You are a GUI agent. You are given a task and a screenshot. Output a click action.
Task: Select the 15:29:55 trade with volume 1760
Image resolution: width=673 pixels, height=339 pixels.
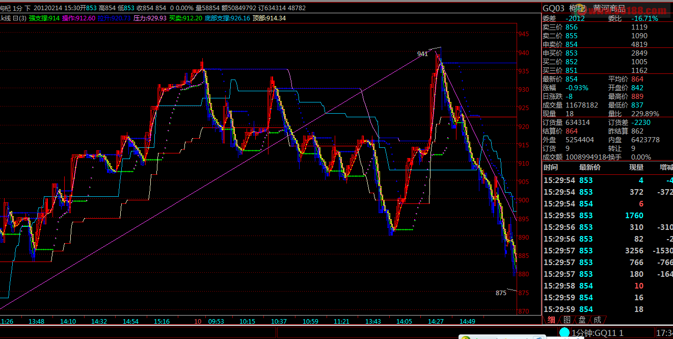pyautogui.click(x=607, y=216)
